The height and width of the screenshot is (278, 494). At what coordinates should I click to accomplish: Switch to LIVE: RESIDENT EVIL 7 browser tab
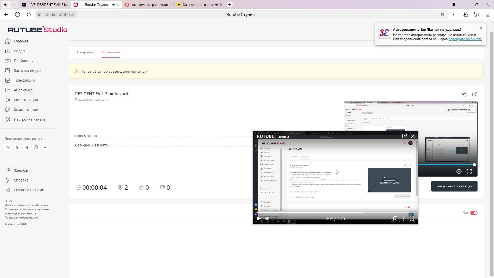point(45,5)
